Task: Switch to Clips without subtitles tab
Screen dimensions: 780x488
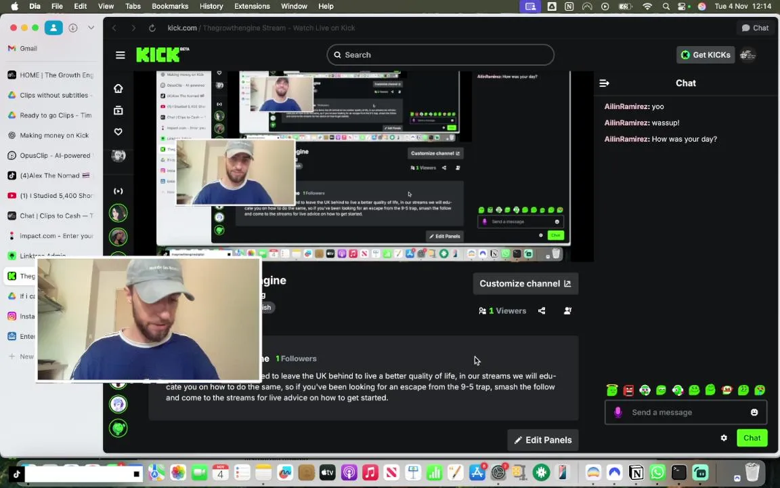Action: point(50,95)
